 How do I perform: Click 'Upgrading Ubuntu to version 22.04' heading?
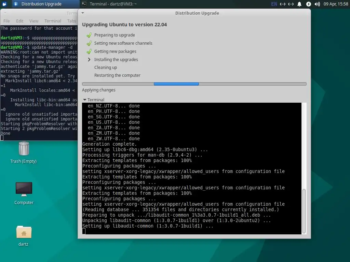coord(124,25)
